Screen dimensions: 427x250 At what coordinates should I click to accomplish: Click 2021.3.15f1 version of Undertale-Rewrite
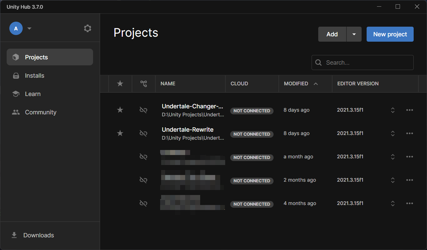coord(350,133)
